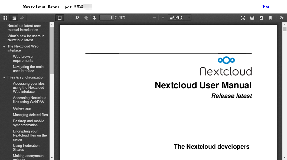Open the zoom level dropdown
Viewport: 287px width, 160px height.
pos(180,18)
